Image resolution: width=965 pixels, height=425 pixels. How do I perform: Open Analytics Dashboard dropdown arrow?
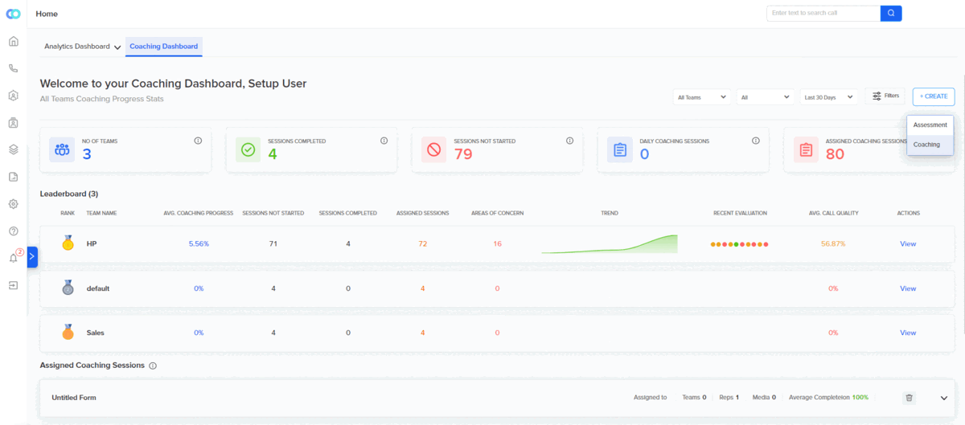point(117,47)
